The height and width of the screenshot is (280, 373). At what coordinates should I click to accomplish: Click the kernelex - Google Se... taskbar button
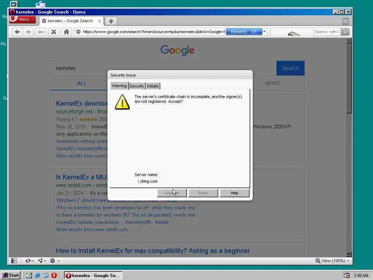click(93, 276)
